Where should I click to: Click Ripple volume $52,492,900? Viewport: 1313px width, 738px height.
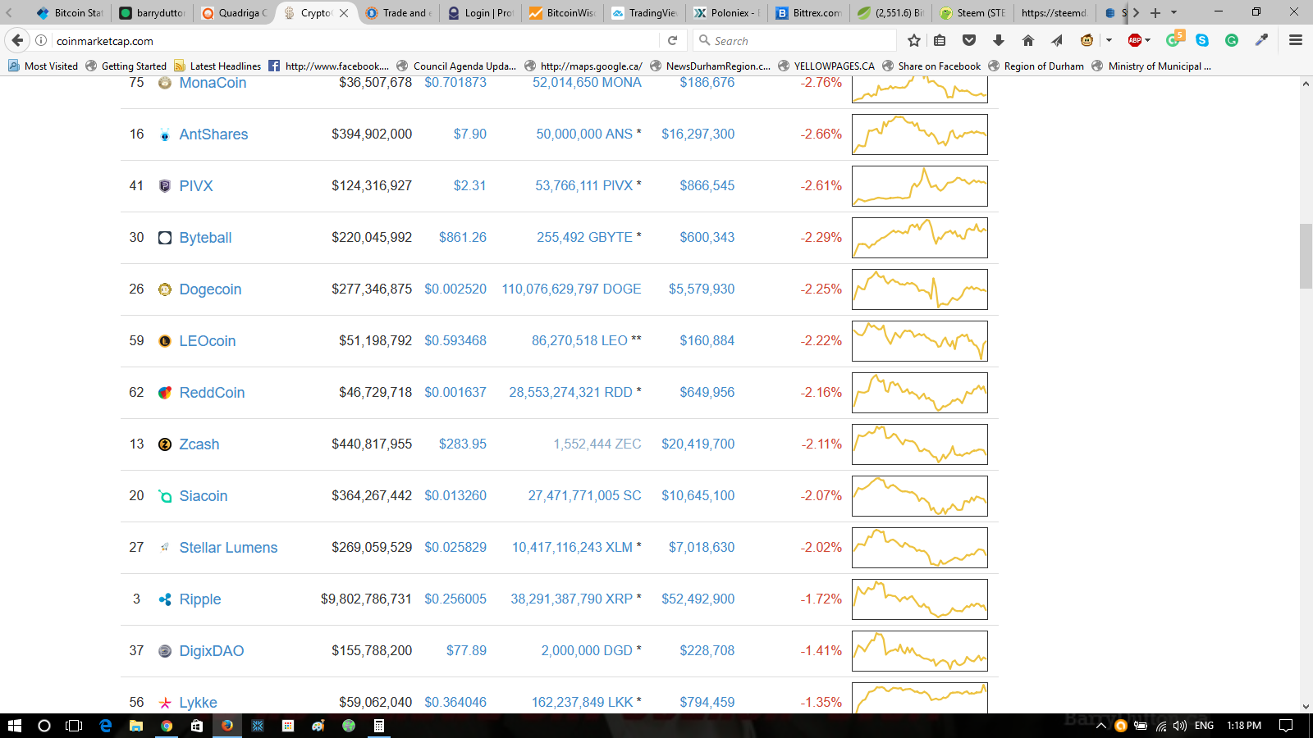pos(698,599)
